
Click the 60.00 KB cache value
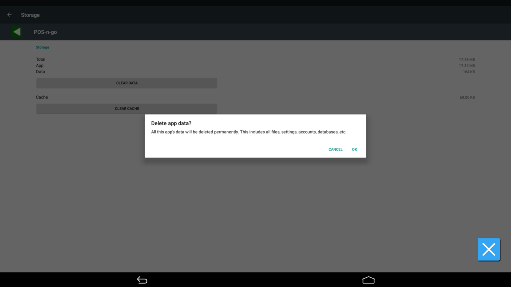(x=467, y=97)
